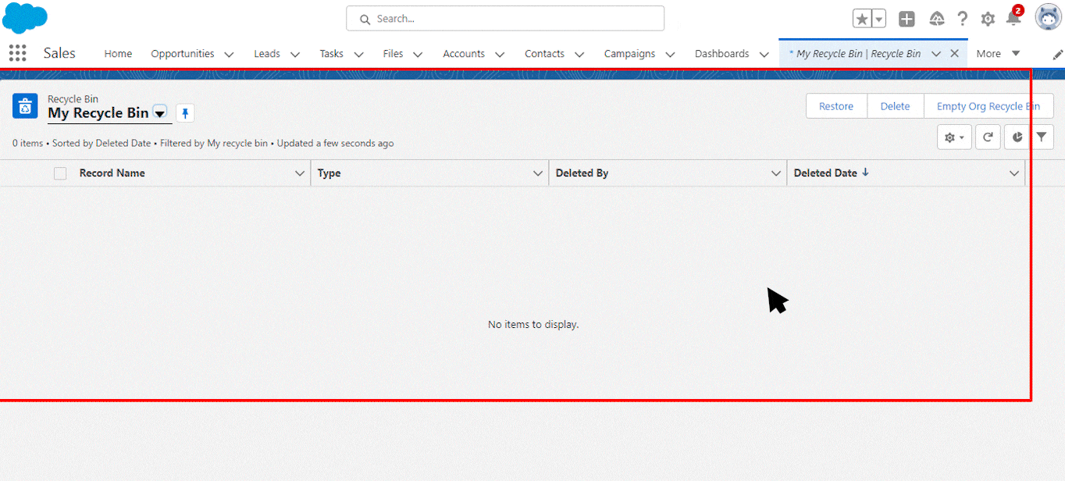Image resolution: width=1065 pixels, height=481 pixels.
Task: Open the Notifications bell
Action: [x=1013, y=19]
